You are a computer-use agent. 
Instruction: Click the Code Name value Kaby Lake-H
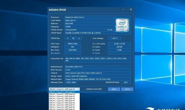[89, 20]
